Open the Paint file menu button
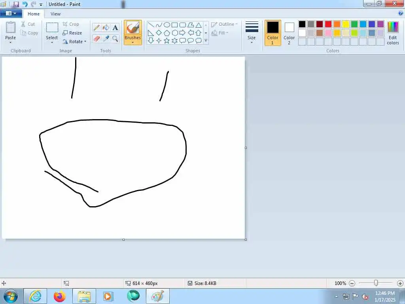 11,13
